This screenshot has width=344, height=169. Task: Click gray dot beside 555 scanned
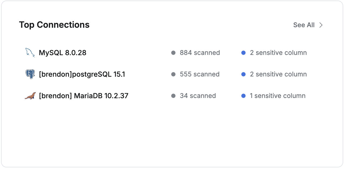pos(173,74)
